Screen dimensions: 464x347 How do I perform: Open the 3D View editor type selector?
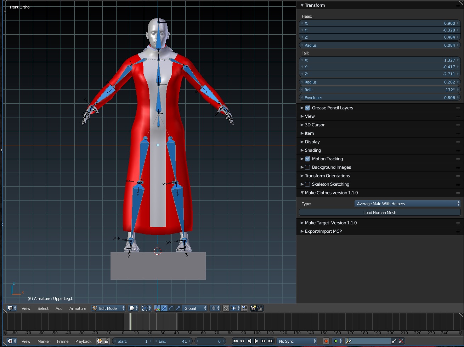[x=12, y=308]
